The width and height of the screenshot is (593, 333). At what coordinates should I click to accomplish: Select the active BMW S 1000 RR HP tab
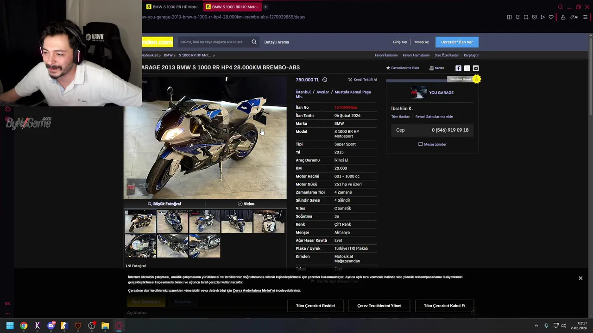pyautogui.click(x=232, y=7)
